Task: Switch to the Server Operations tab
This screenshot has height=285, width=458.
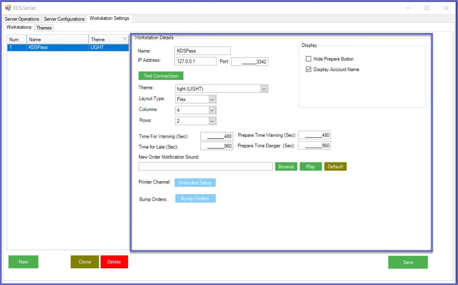Action: click(x=22, y=19)
